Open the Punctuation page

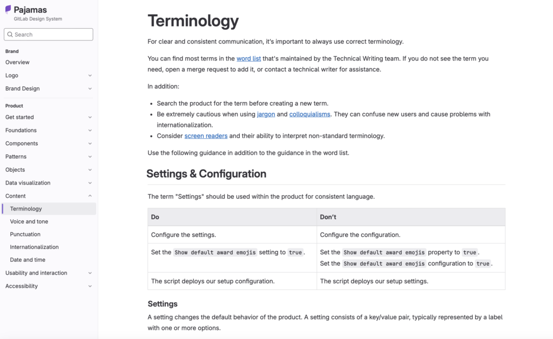tap(25, 234)
